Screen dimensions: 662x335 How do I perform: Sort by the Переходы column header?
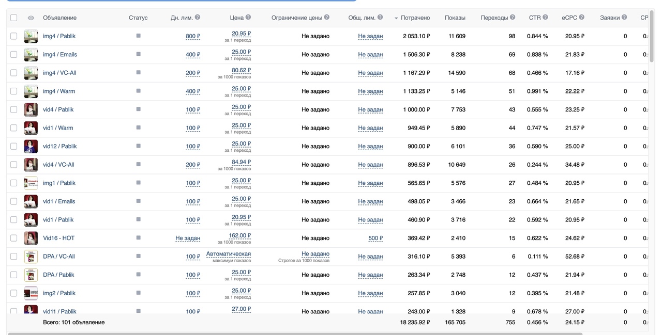point(494,18)
